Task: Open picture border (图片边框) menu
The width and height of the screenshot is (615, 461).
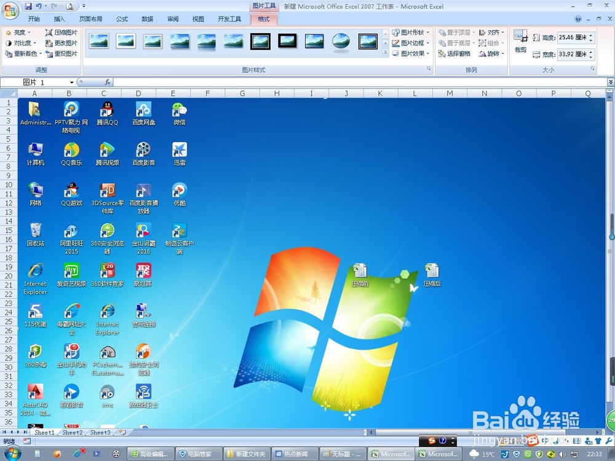Action: 411,43
